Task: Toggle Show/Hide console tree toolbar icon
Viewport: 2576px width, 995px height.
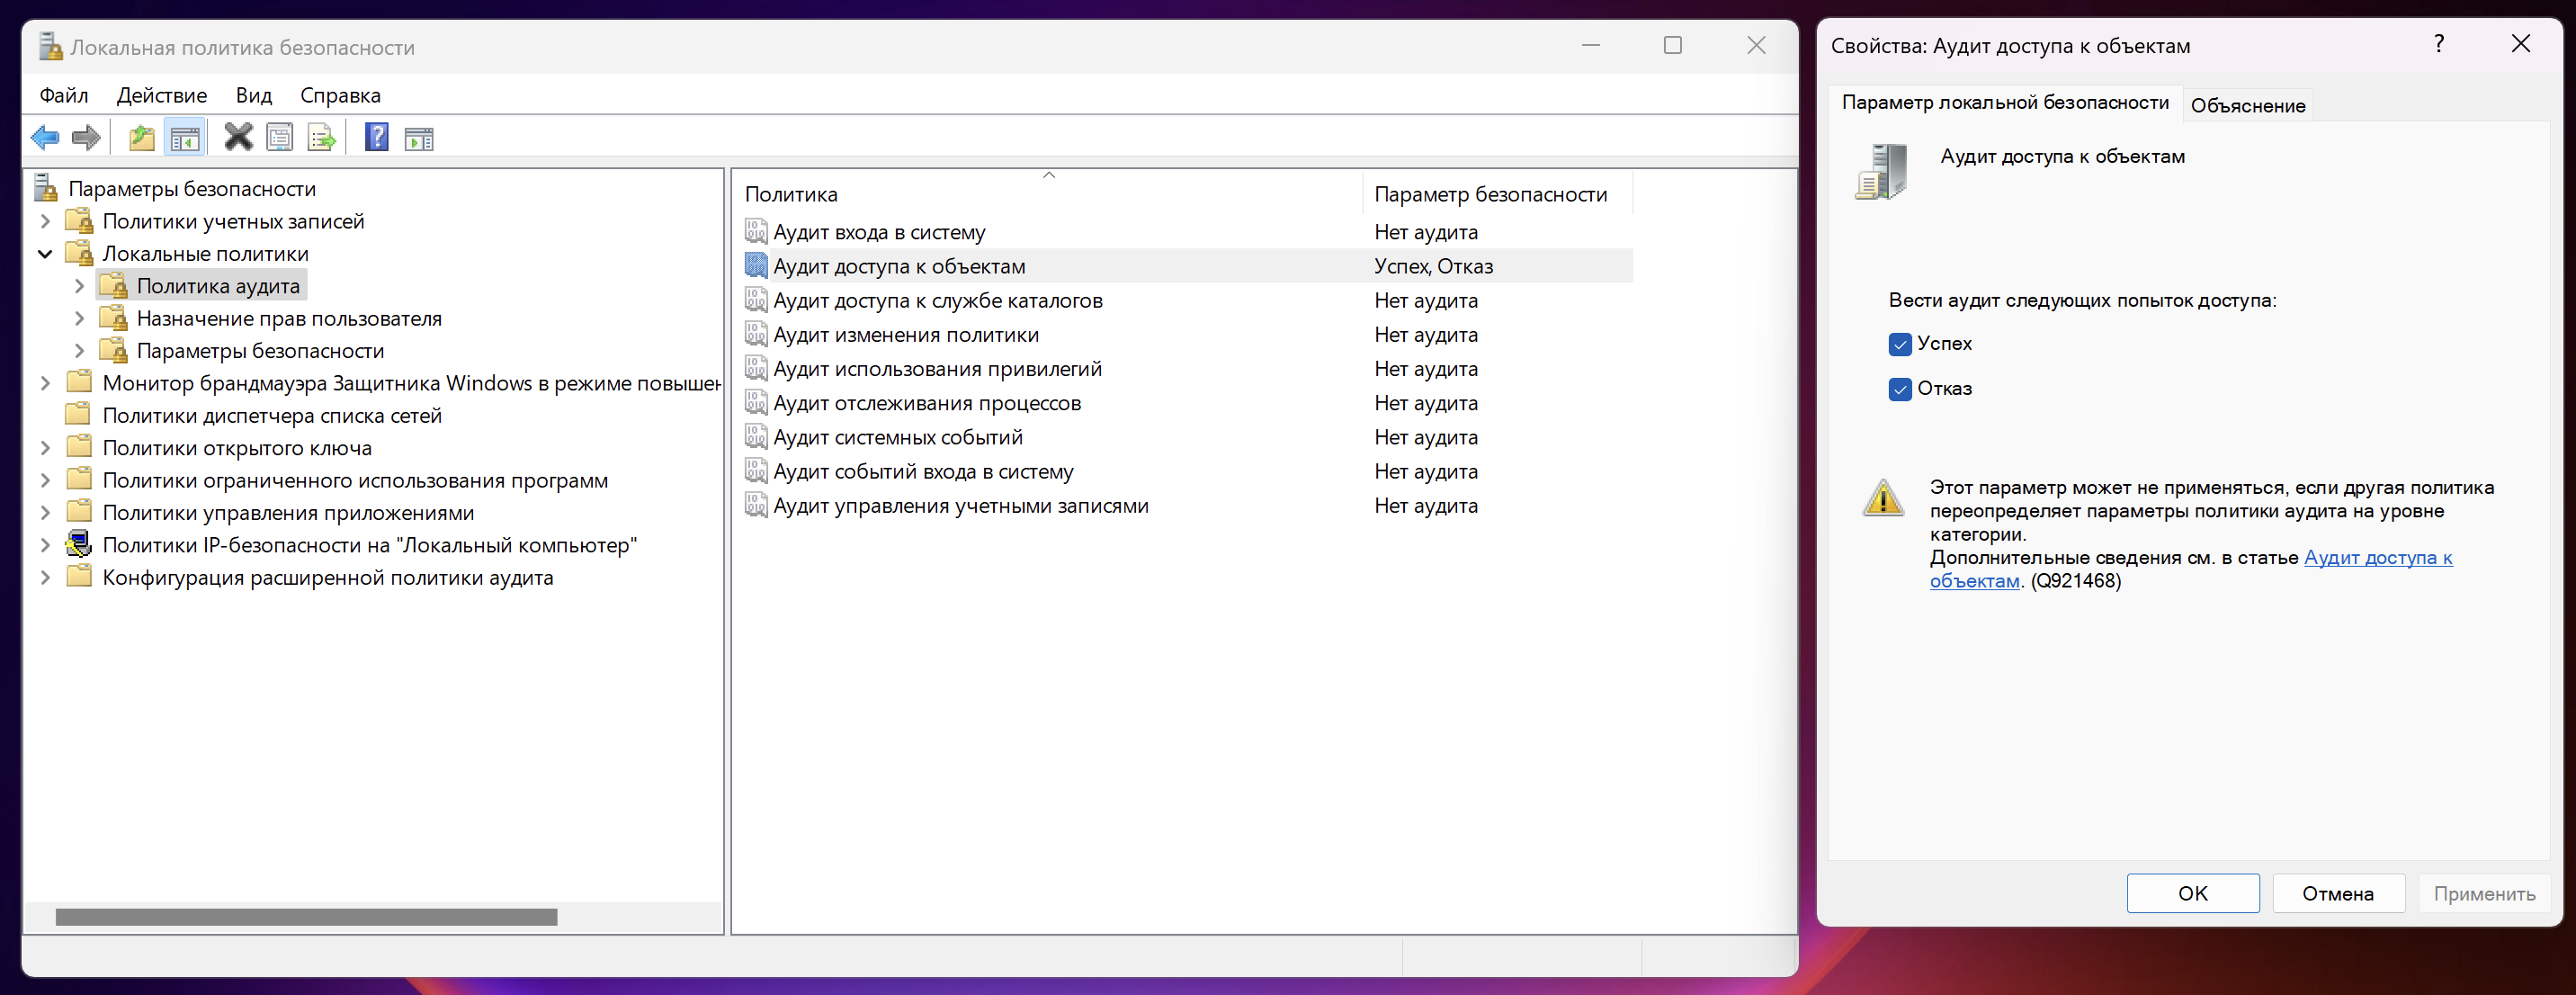Action: (185, 138)
